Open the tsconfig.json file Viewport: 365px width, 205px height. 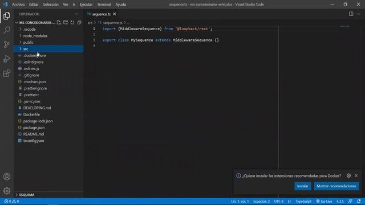point(48,141)
